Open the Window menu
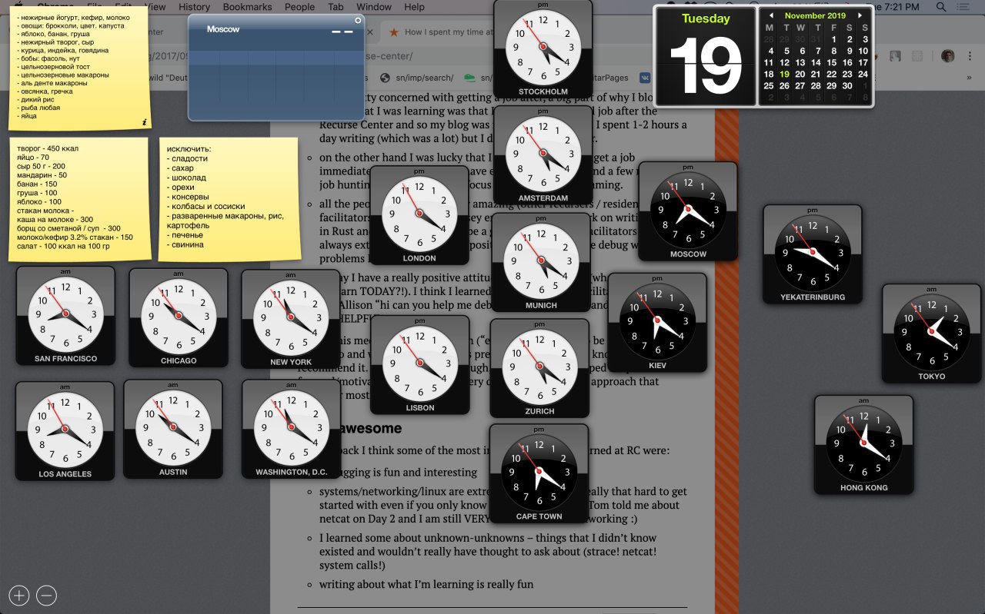 374,6
